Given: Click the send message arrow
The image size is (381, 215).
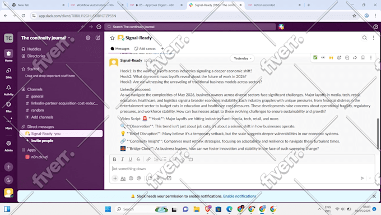Looking at the screenshot, I should click(362, 179).
